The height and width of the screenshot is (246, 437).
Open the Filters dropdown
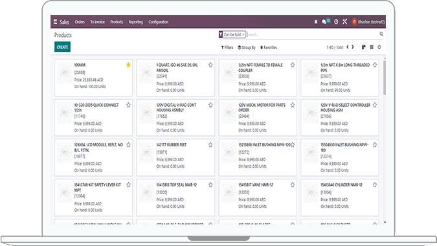227,47
